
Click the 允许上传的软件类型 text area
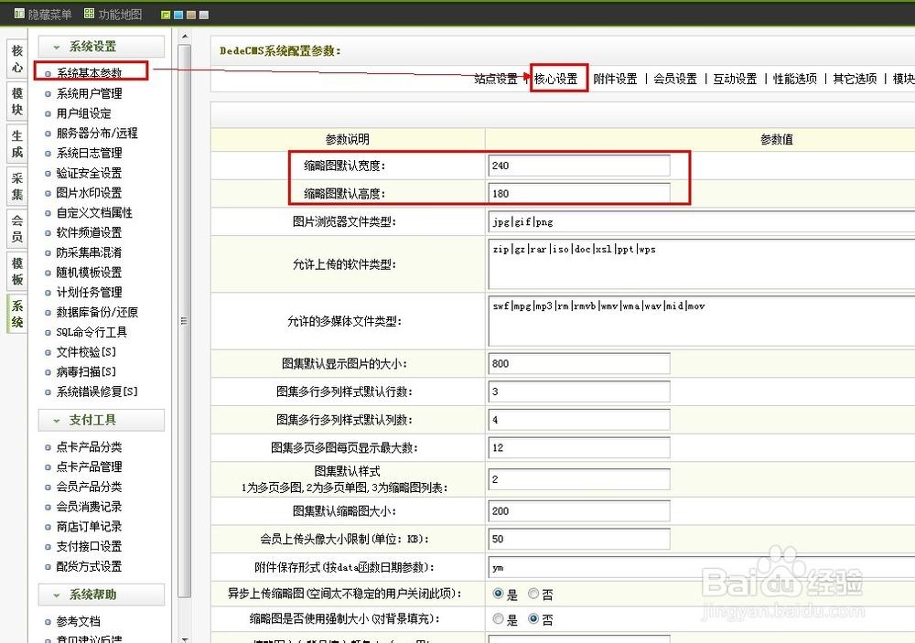pyautogui.click(x=702, y=263)
